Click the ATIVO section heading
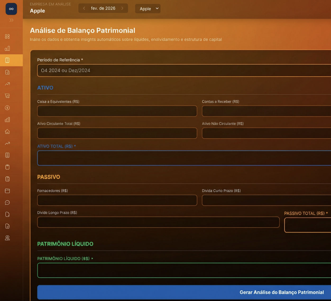331x301 pixels. pos(45,88)
